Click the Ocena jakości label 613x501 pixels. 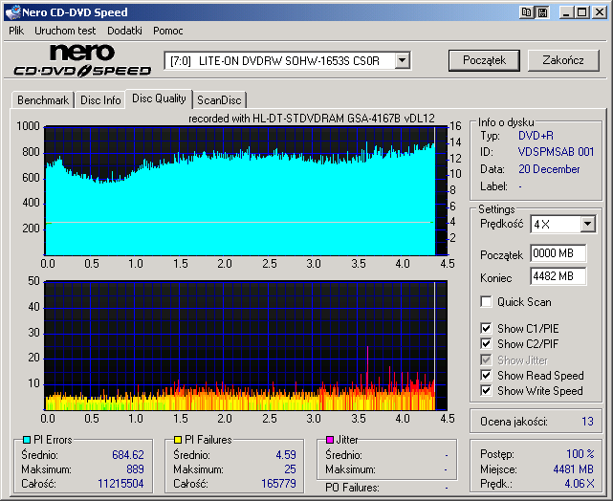514,422
